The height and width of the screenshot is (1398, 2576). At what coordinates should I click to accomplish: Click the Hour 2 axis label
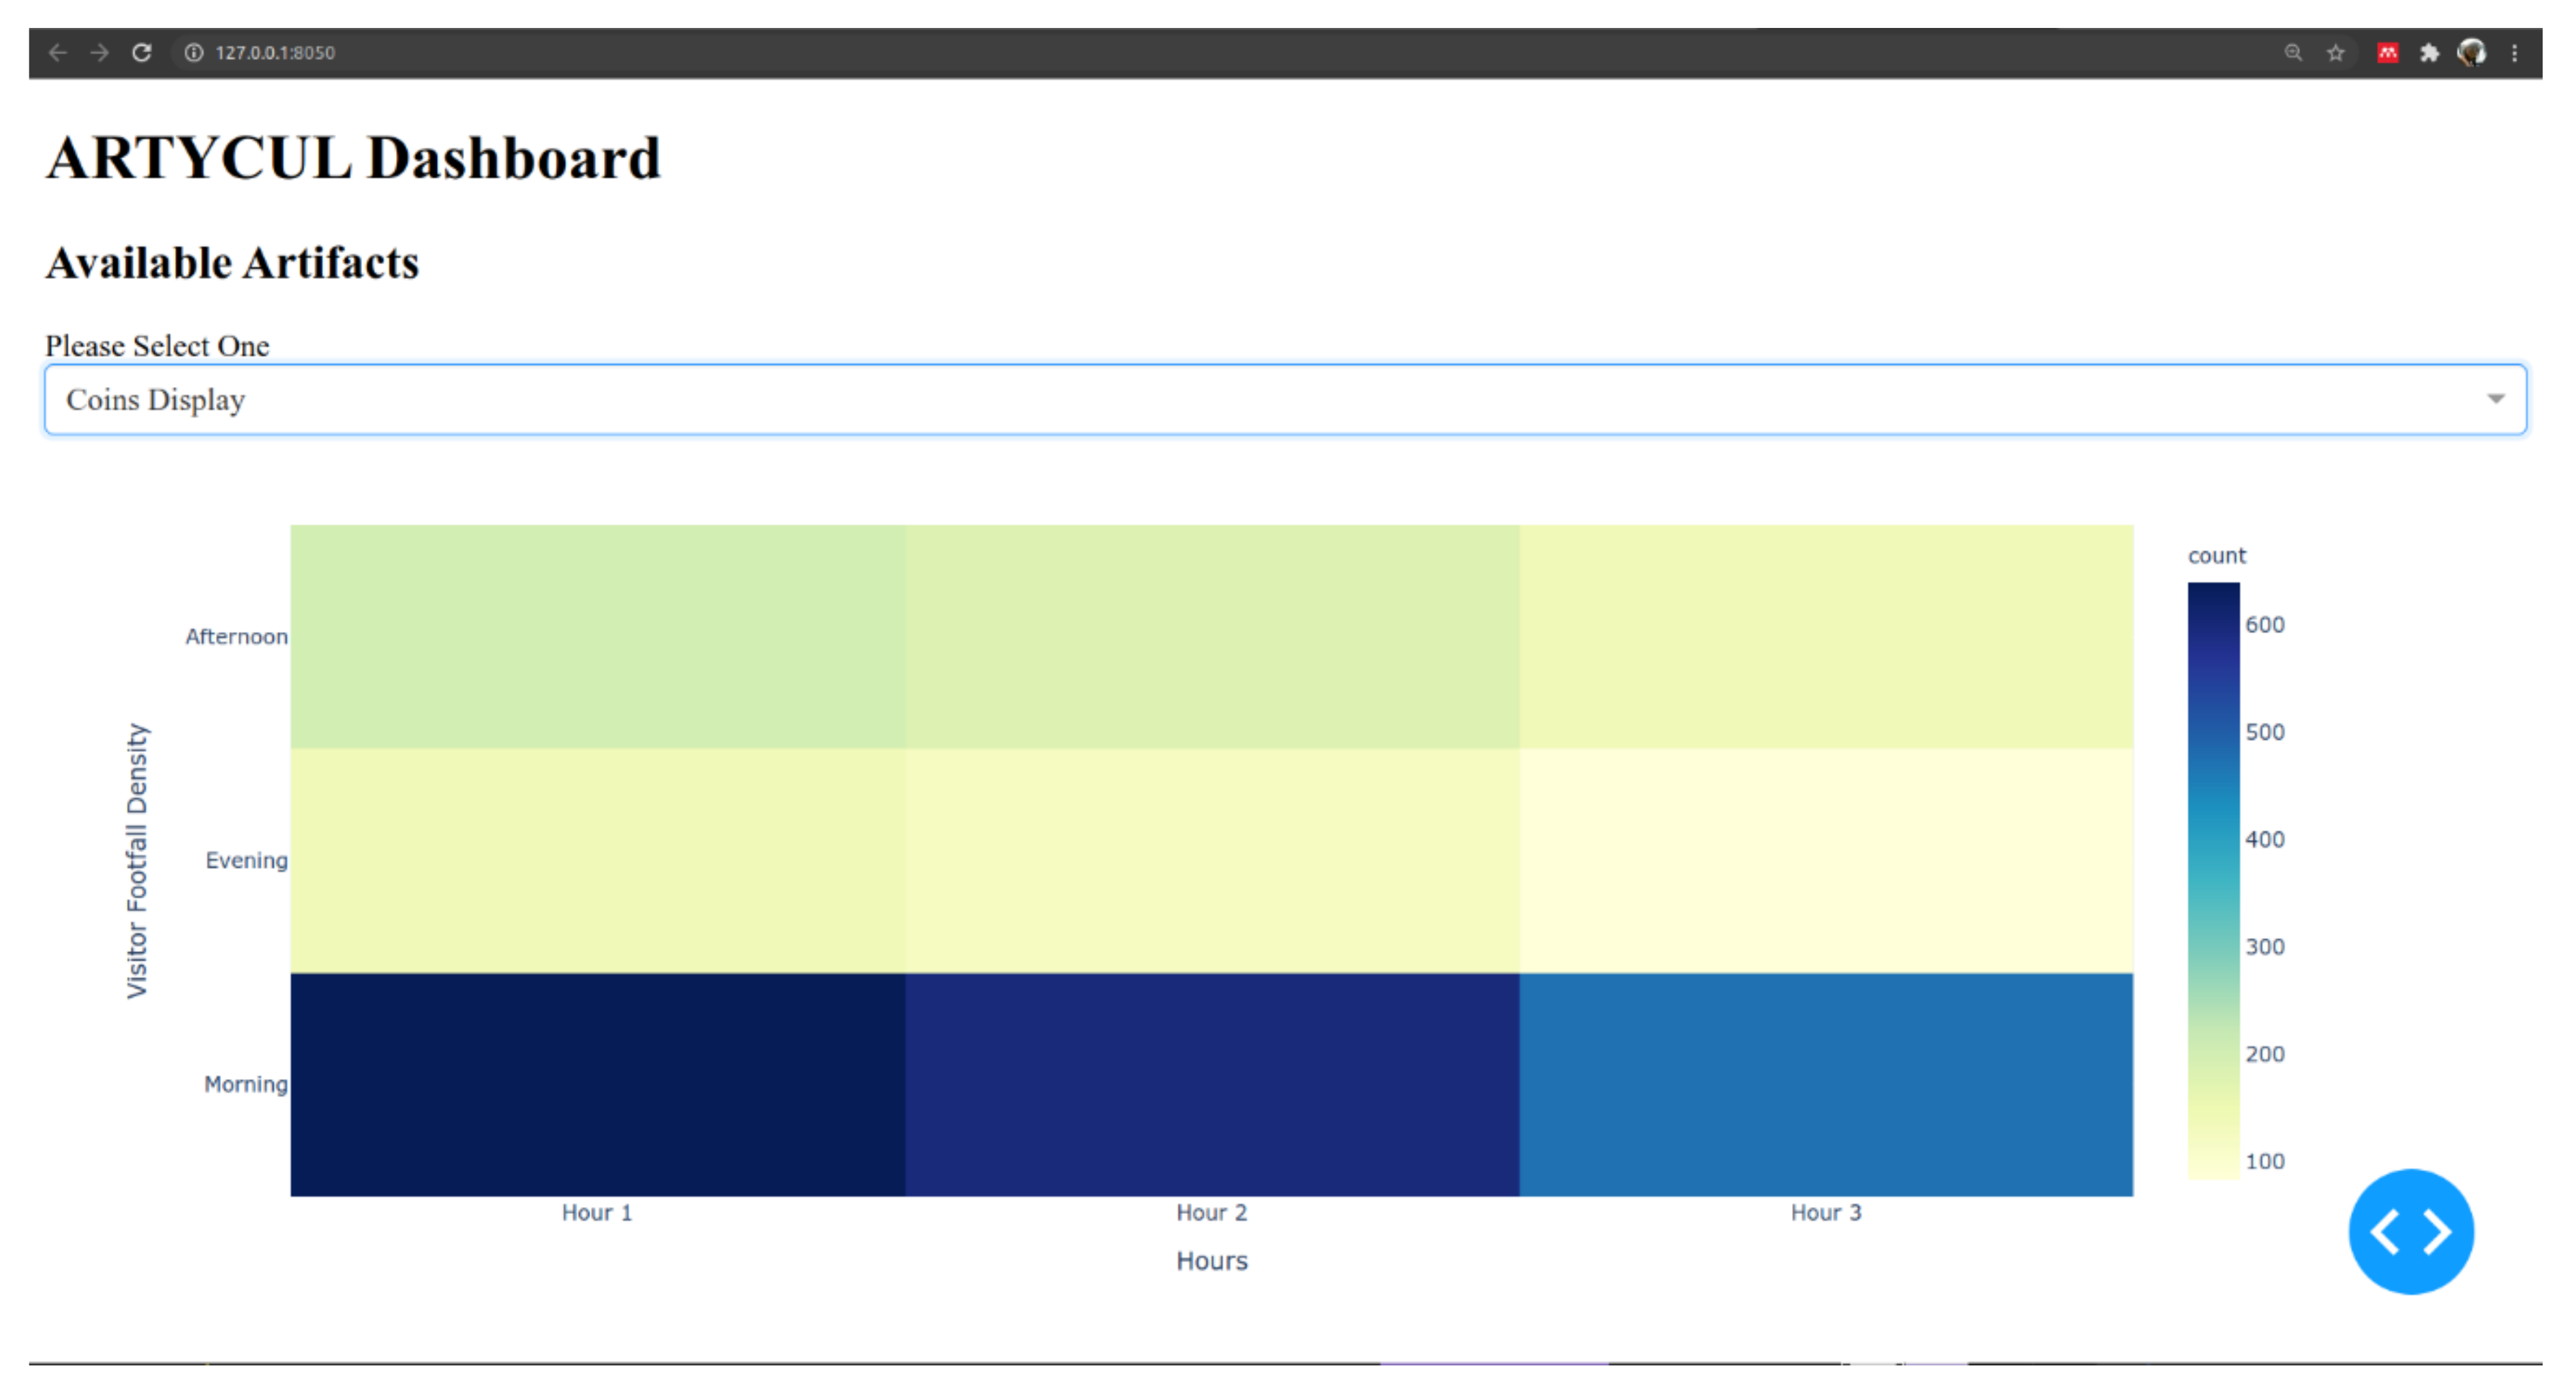click(x=1211, y=1212)
